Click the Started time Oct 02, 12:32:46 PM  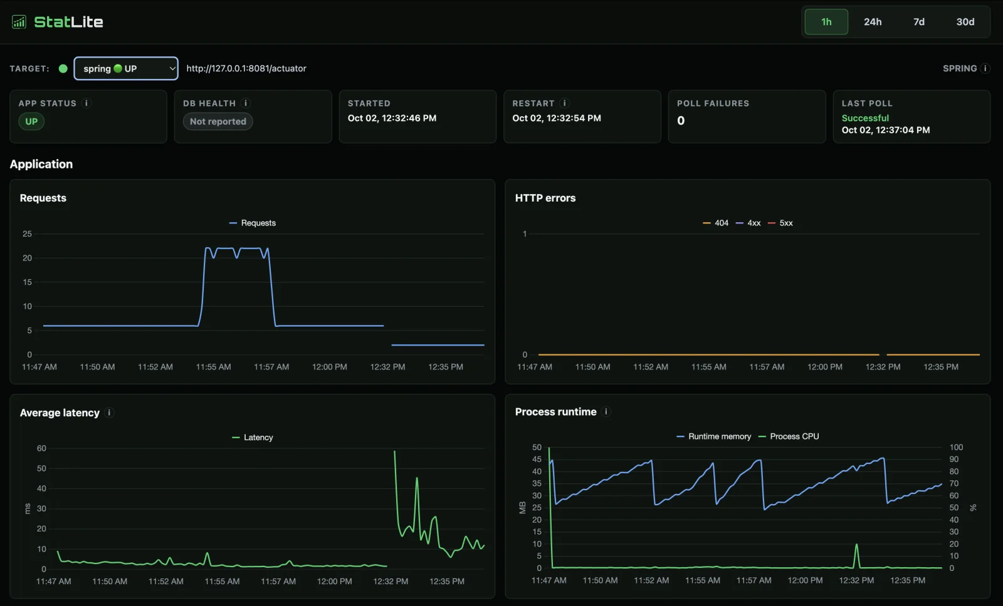click(x=392, y=118)
